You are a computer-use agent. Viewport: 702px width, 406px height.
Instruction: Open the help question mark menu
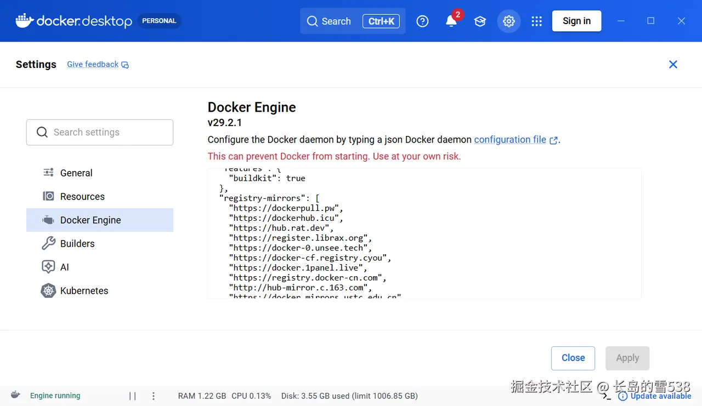point(422,21)
